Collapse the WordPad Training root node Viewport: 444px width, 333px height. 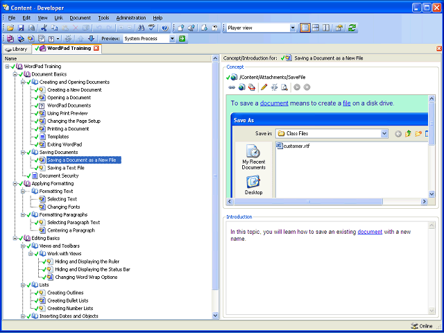(x=7, y=67)
